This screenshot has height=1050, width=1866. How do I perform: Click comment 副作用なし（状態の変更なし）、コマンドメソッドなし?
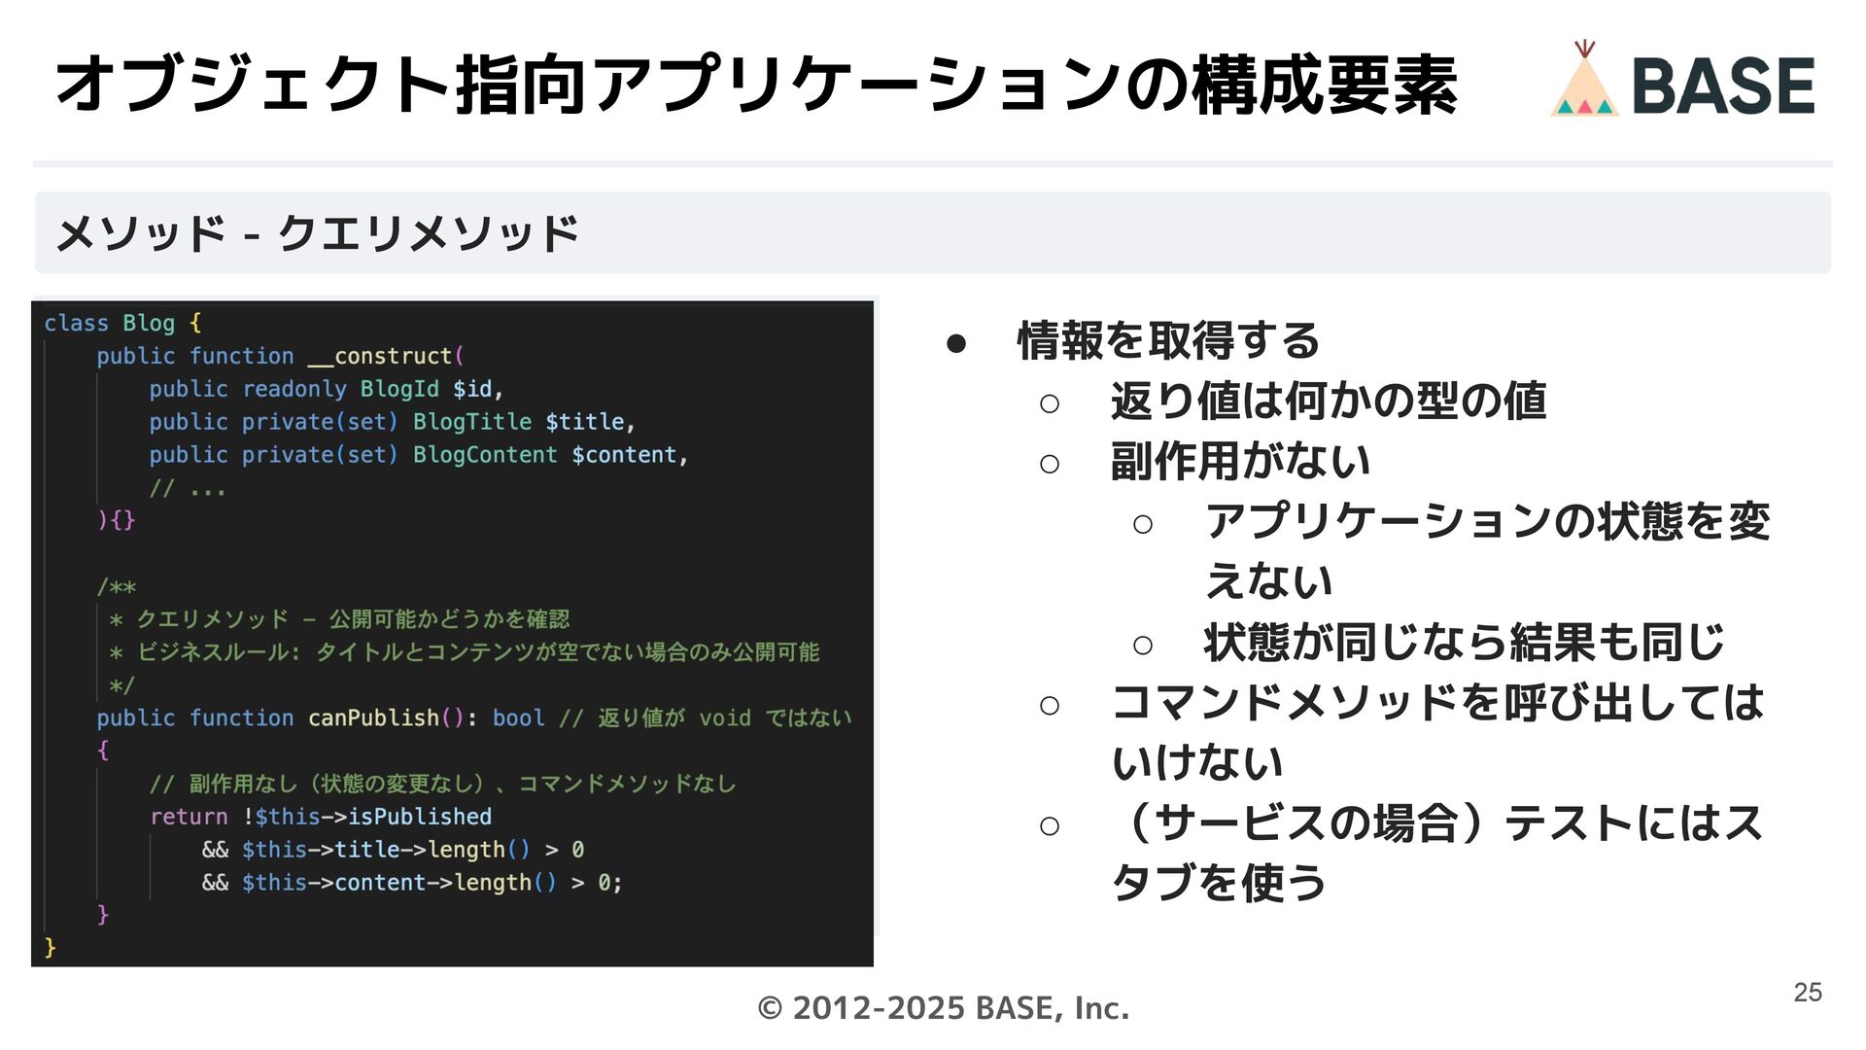[x=442, y=784]
